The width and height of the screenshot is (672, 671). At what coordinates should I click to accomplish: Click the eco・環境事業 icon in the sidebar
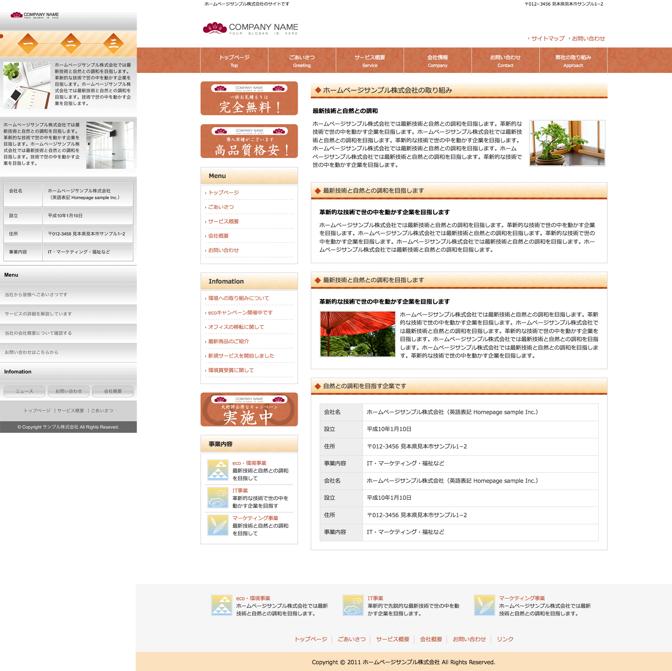[218, 470]
